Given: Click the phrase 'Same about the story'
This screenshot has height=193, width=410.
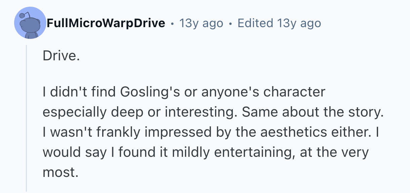Looking at the screenshot, I should click(313, 112).
